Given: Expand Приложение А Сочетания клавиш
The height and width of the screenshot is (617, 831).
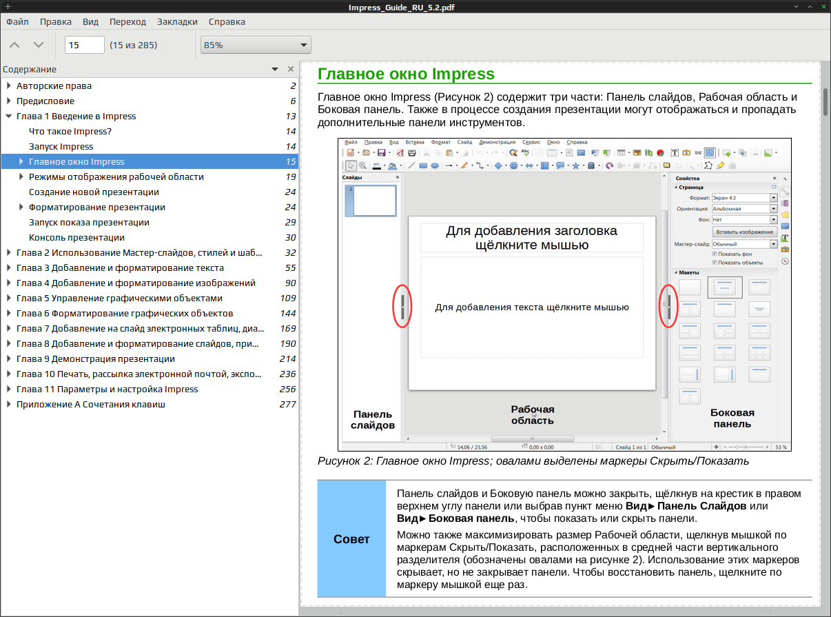Looking at the screenshot, I should pyautogui.click(x=8, y=405).
